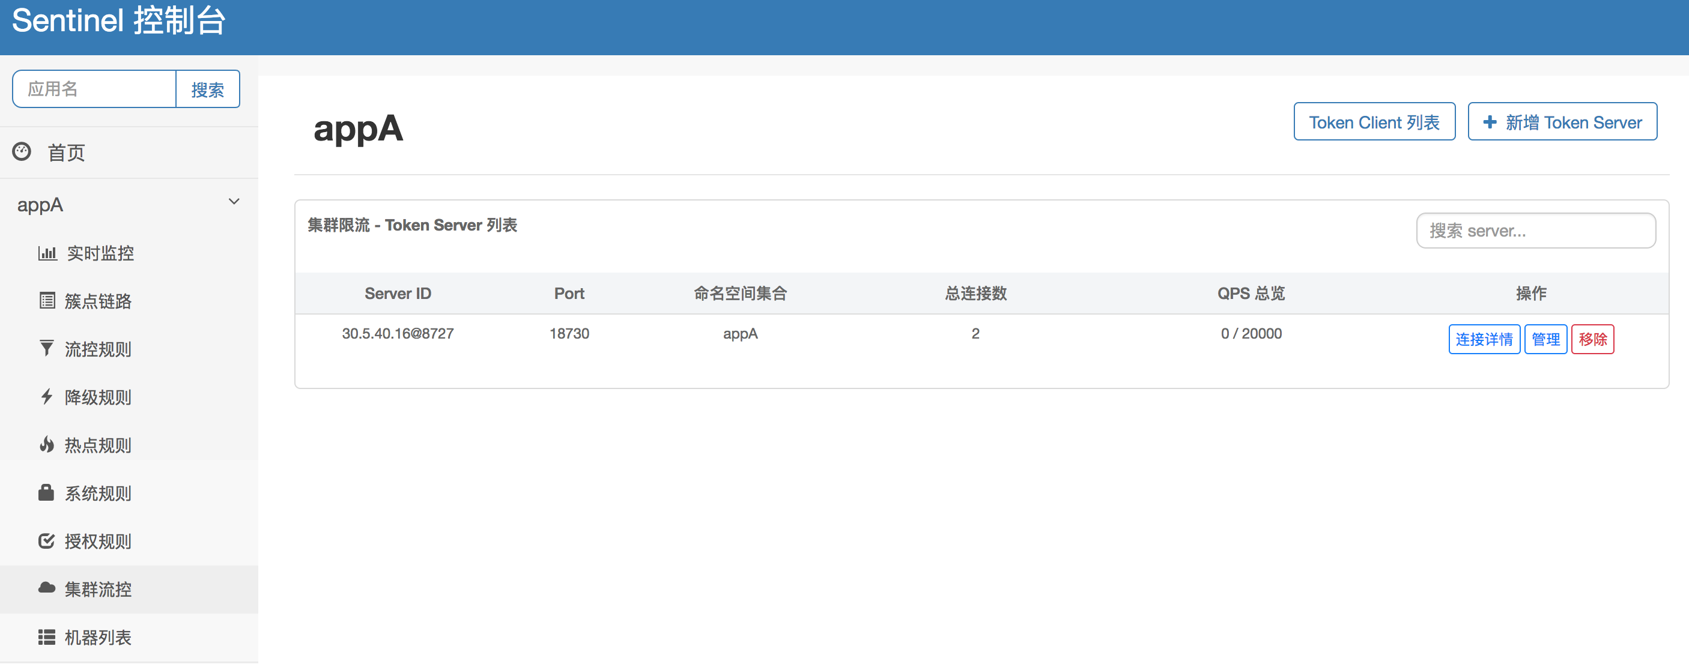Image resolution: width=1689 pixels, height=664 pixels.
Task: Click the lightning bolt icon for 降级规则
Action: (47, 397)
